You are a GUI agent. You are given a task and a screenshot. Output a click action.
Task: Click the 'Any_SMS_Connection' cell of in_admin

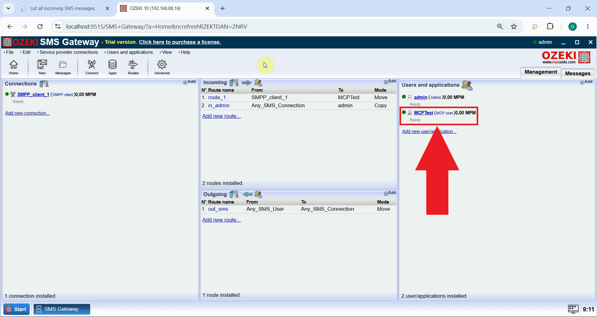(x=278, y=106)
